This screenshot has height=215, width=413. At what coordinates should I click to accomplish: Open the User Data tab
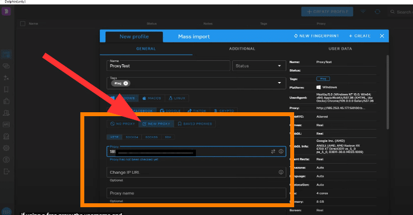pos(340,49)
